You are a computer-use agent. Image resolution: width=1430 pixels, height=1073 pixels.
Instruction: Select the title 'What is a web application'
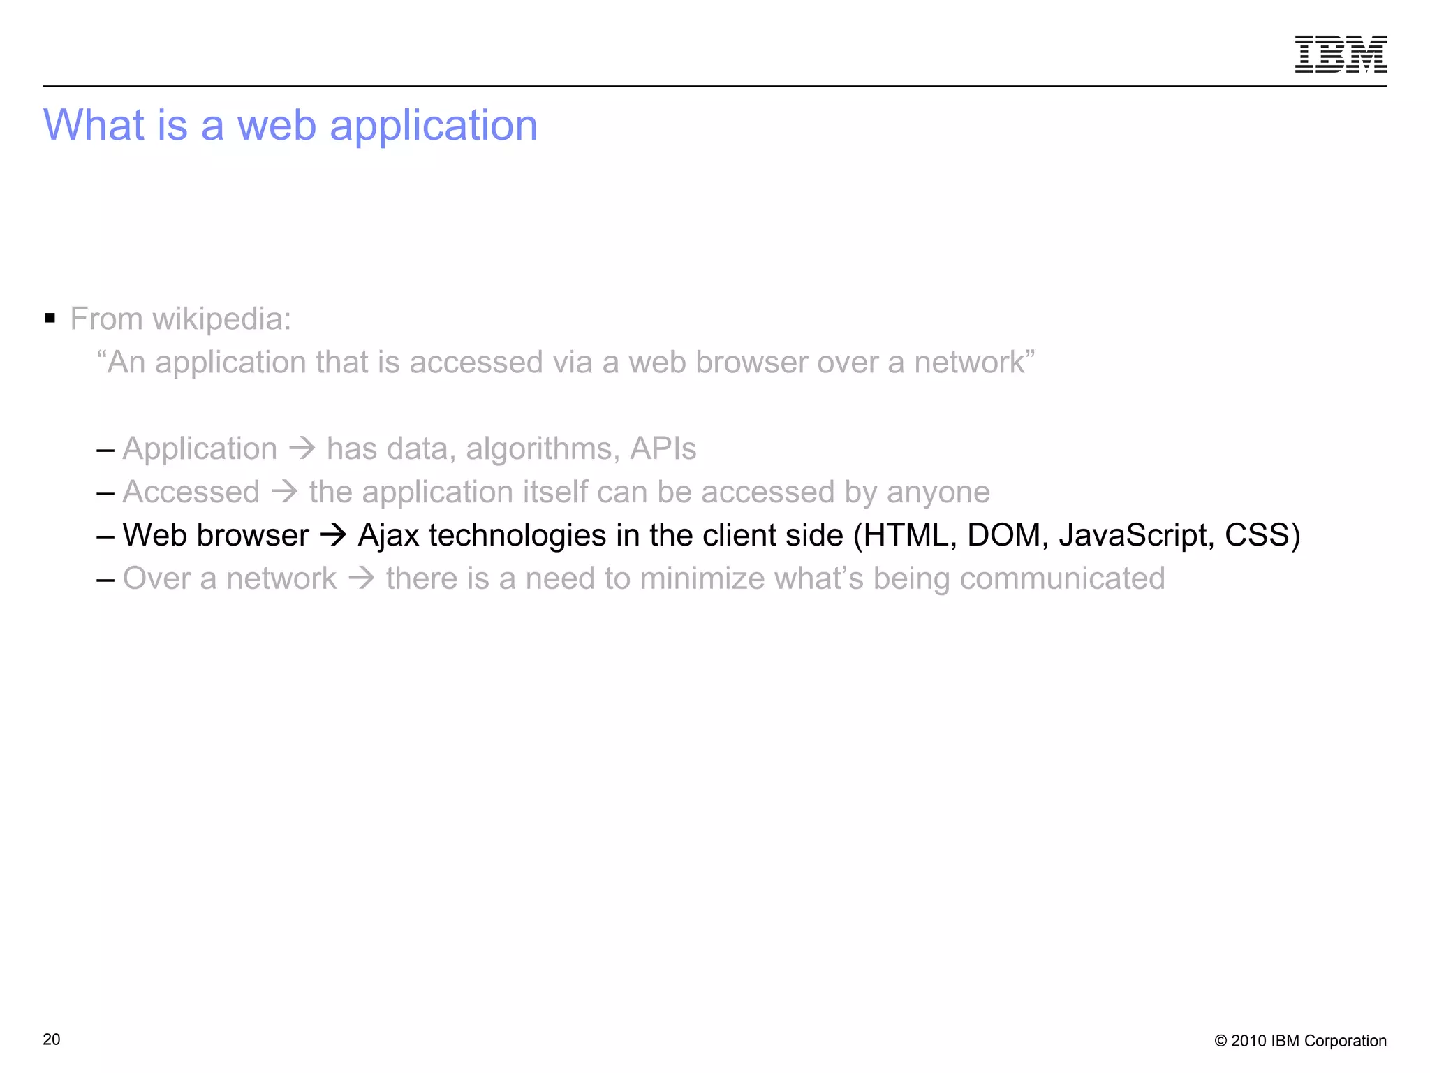coord(290,126)
